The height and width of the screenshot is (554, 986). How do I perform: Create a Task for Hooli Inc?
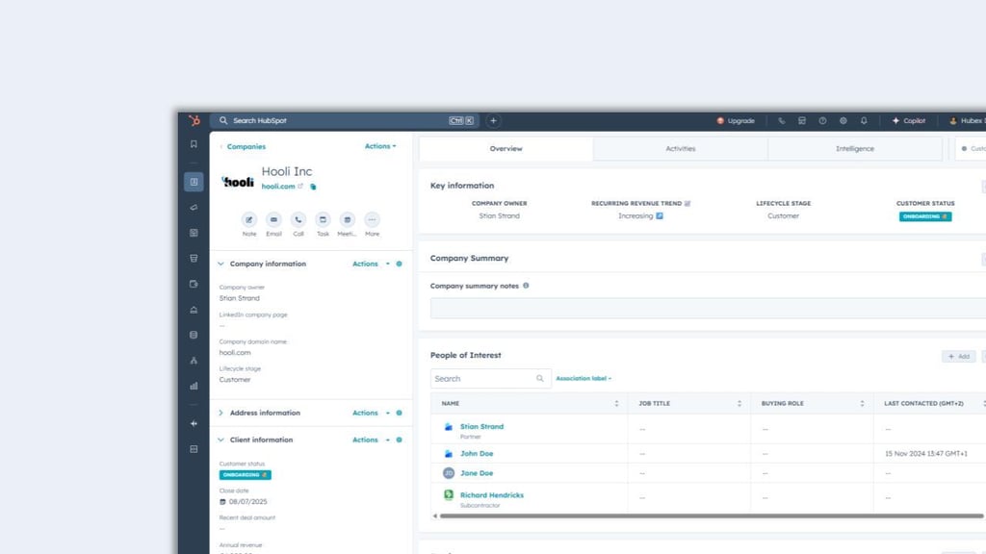tap(323, 220)
